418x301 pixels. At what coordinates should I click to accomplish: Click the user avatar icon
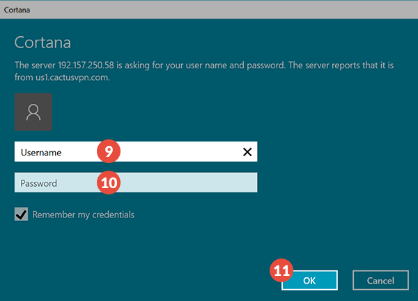click(x=33, y=112)
